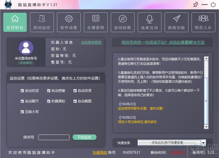Uncheck the 秒踢黑粉 option

(x=49, y=101)
